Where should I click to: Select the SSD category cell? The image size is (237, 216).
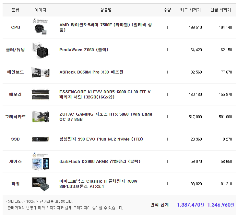pos(16,139)
